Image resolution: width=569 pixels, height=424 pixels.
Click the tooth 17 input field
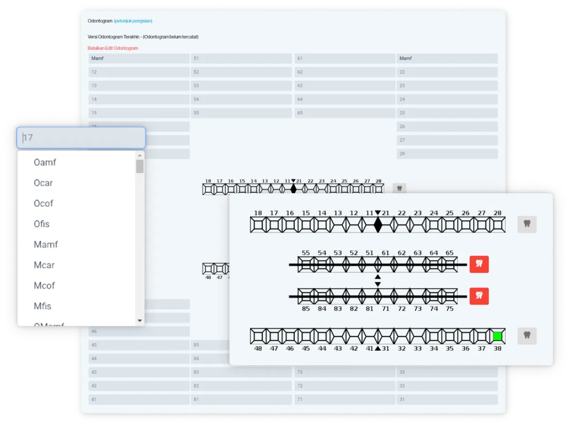(x=81, y=138)
